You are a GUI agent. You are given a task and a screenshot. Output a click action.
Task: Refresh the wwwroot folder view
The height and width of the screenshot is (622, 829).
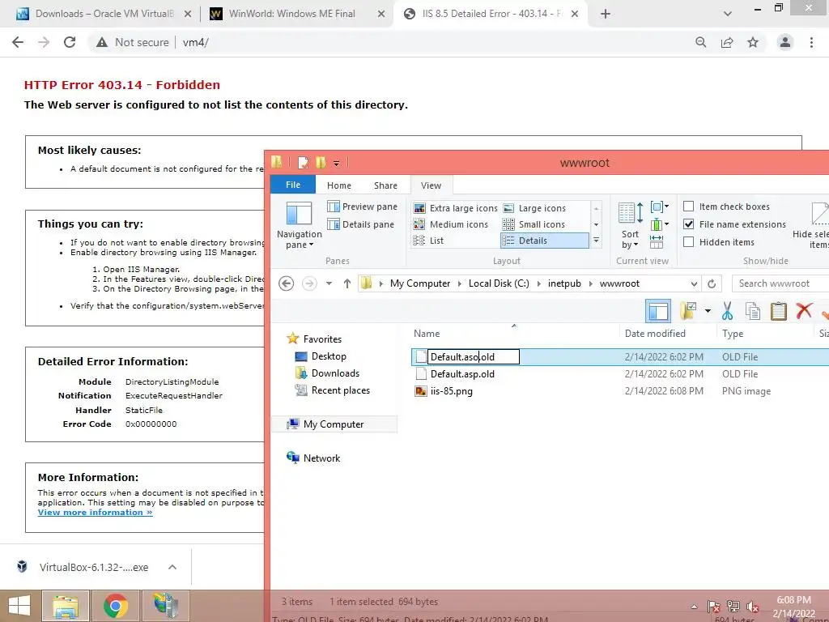click(x=712, y=284)
